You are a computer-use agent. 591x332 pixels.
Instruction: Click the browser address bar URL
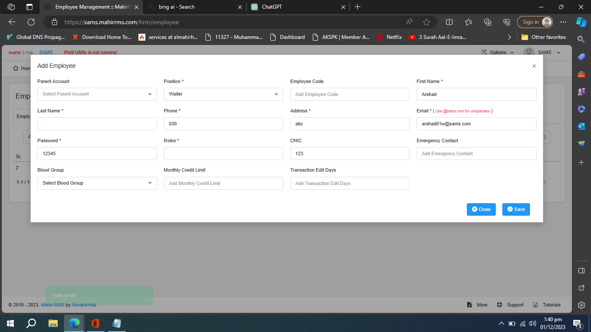[122, 22]
